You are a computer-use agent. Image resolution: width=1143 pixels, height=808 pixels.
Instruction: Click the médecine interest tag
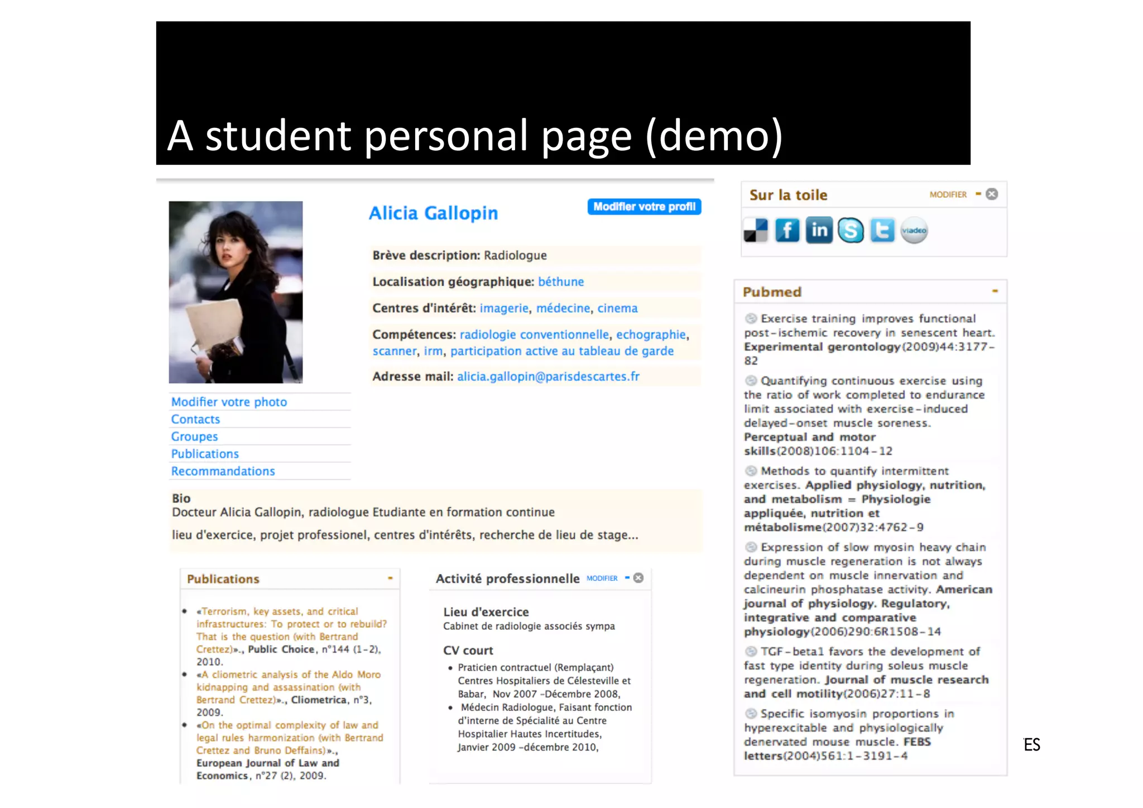[x=563, y=308]
